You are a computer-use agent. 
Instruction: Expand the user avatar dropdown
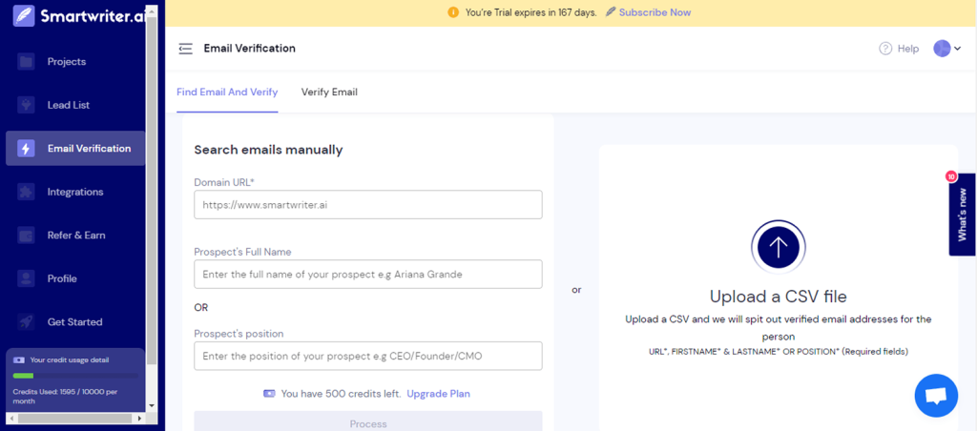(946, 49)
